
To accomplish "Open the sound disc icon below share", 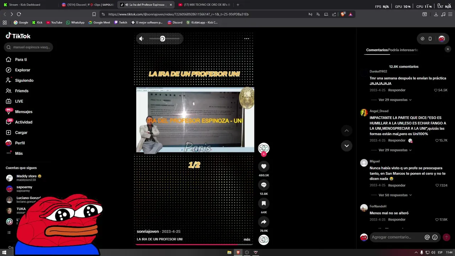I will (264, 240).
